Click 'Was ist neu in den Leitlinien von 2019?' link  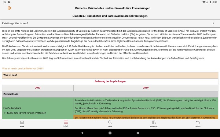(23, 68)
